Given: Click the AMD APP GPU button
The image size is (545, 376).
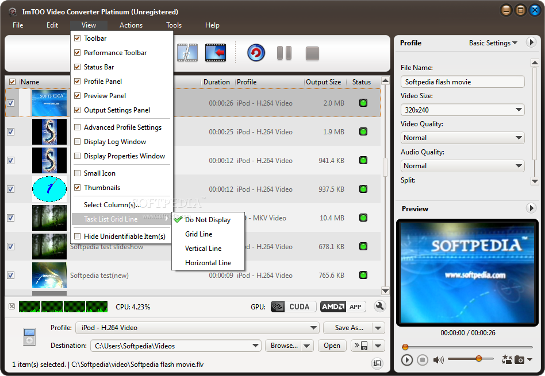Looking at the screenshot, I should [343, 307].
